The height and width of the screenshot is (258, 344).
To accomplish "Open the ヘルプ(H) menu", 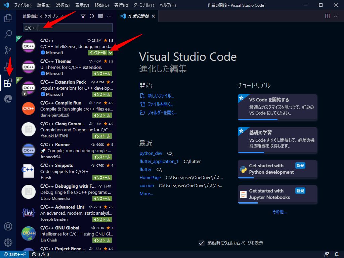I will pos(167,5).
